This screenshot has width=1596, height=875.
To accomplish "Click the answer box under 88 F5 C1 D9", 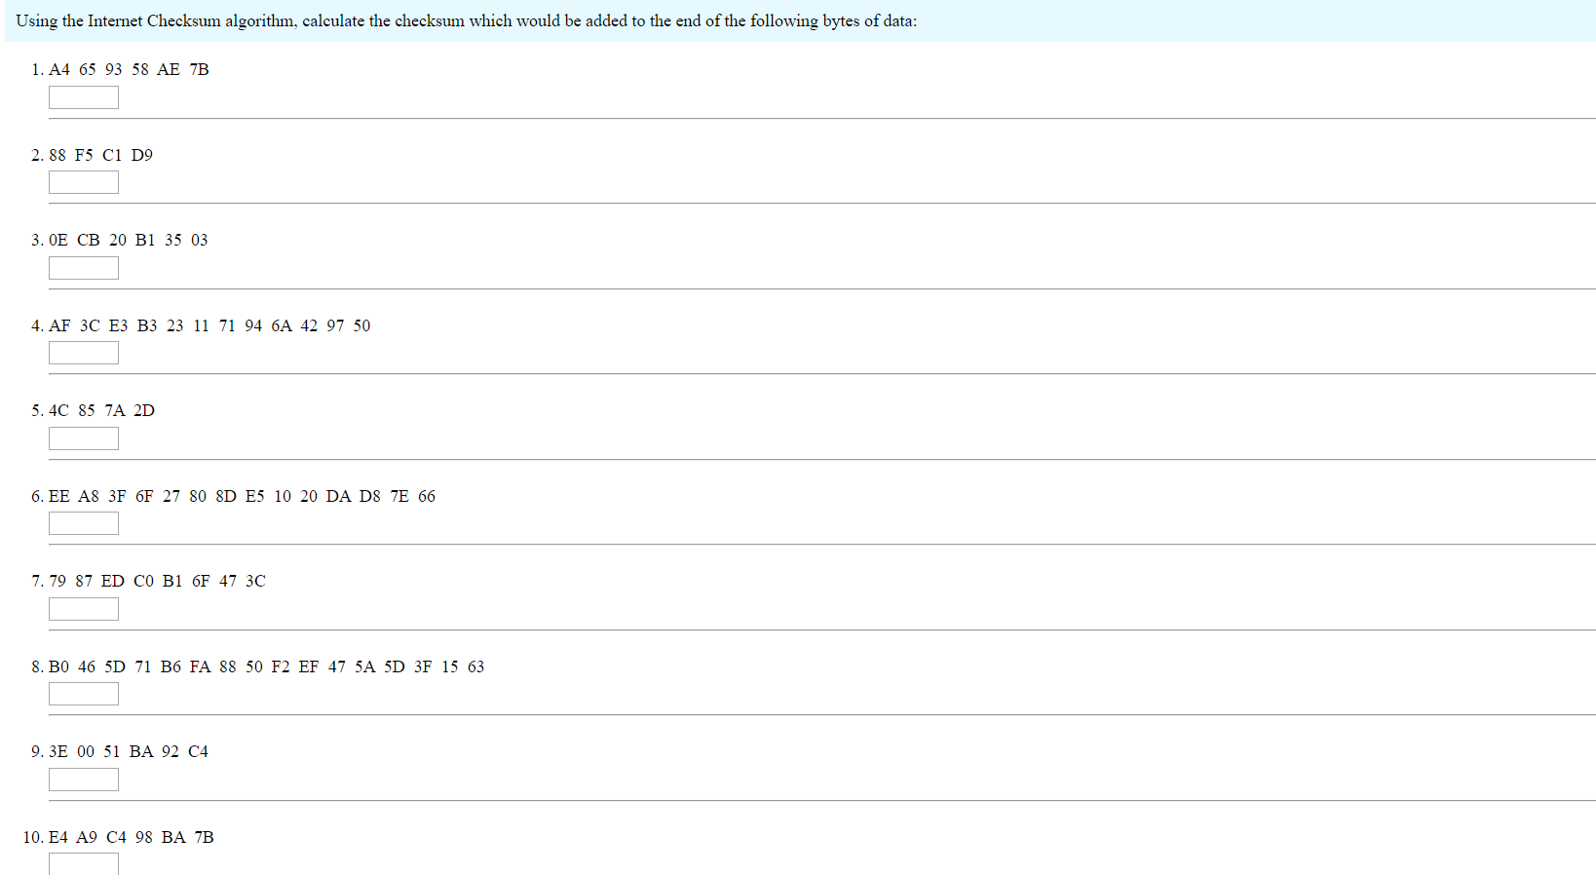I will point(84,182).
